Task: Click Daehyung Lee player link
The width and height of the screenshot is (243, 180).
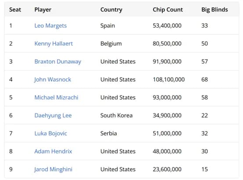Action: tap(53, 116)
